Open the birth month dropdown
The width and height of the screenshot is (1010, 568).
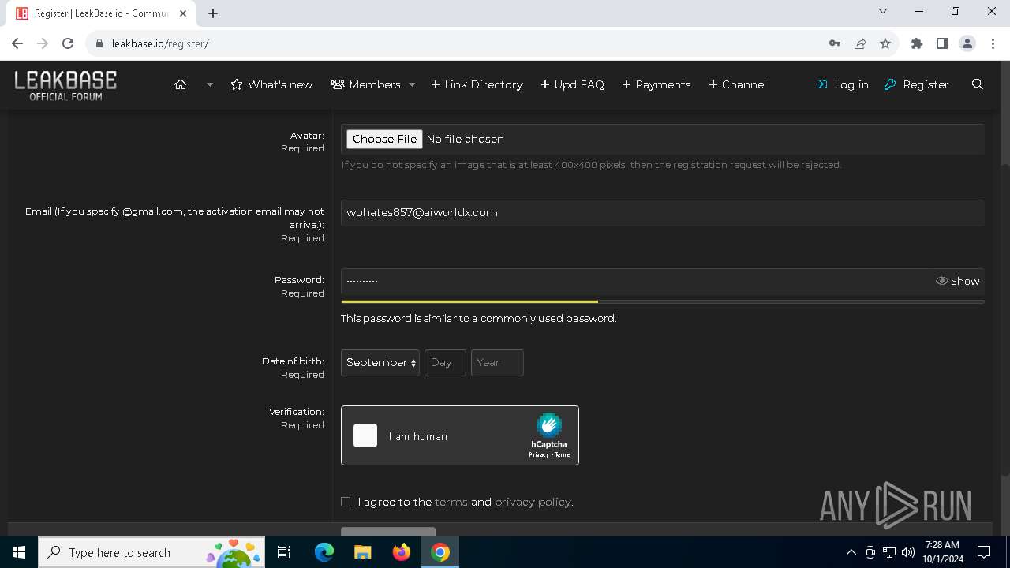380,363
